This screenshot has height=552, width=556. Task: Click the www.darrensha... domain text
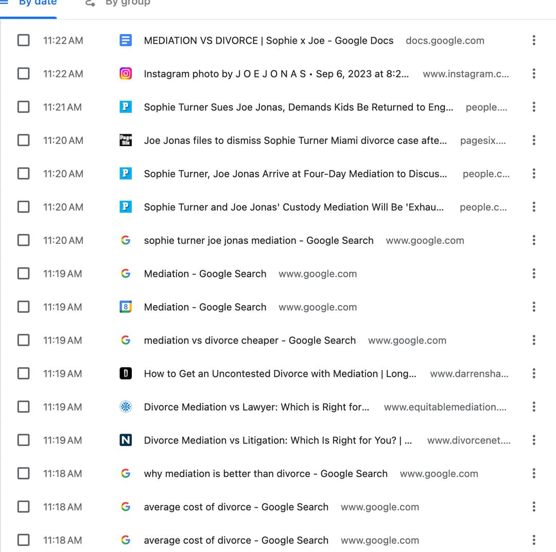pos(469,373)
